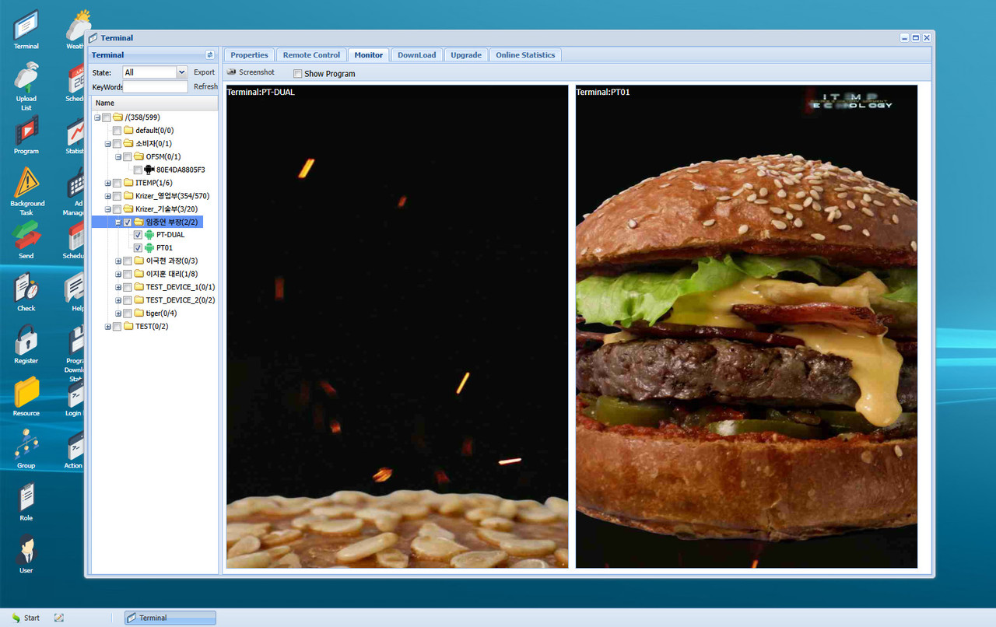Click the Refresh button
This screenshot has width=996, height=627.
205,87
